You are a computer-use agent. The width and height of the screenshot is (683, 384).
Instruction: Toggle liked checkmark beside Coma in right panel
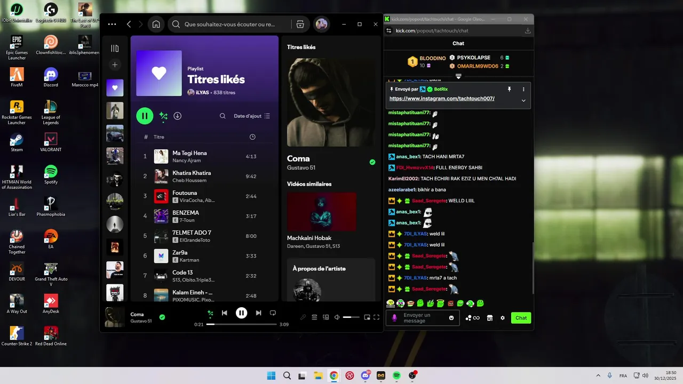[x=372, y=162]
